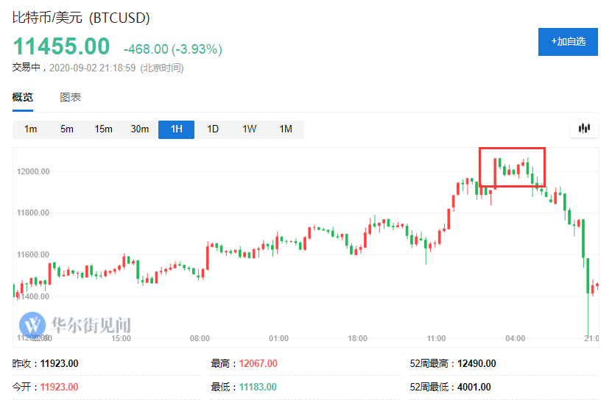This screenshot has height=414, width=612.
Task: Click the change value -468.00 (-3.93%)
Action: [173, 49]
